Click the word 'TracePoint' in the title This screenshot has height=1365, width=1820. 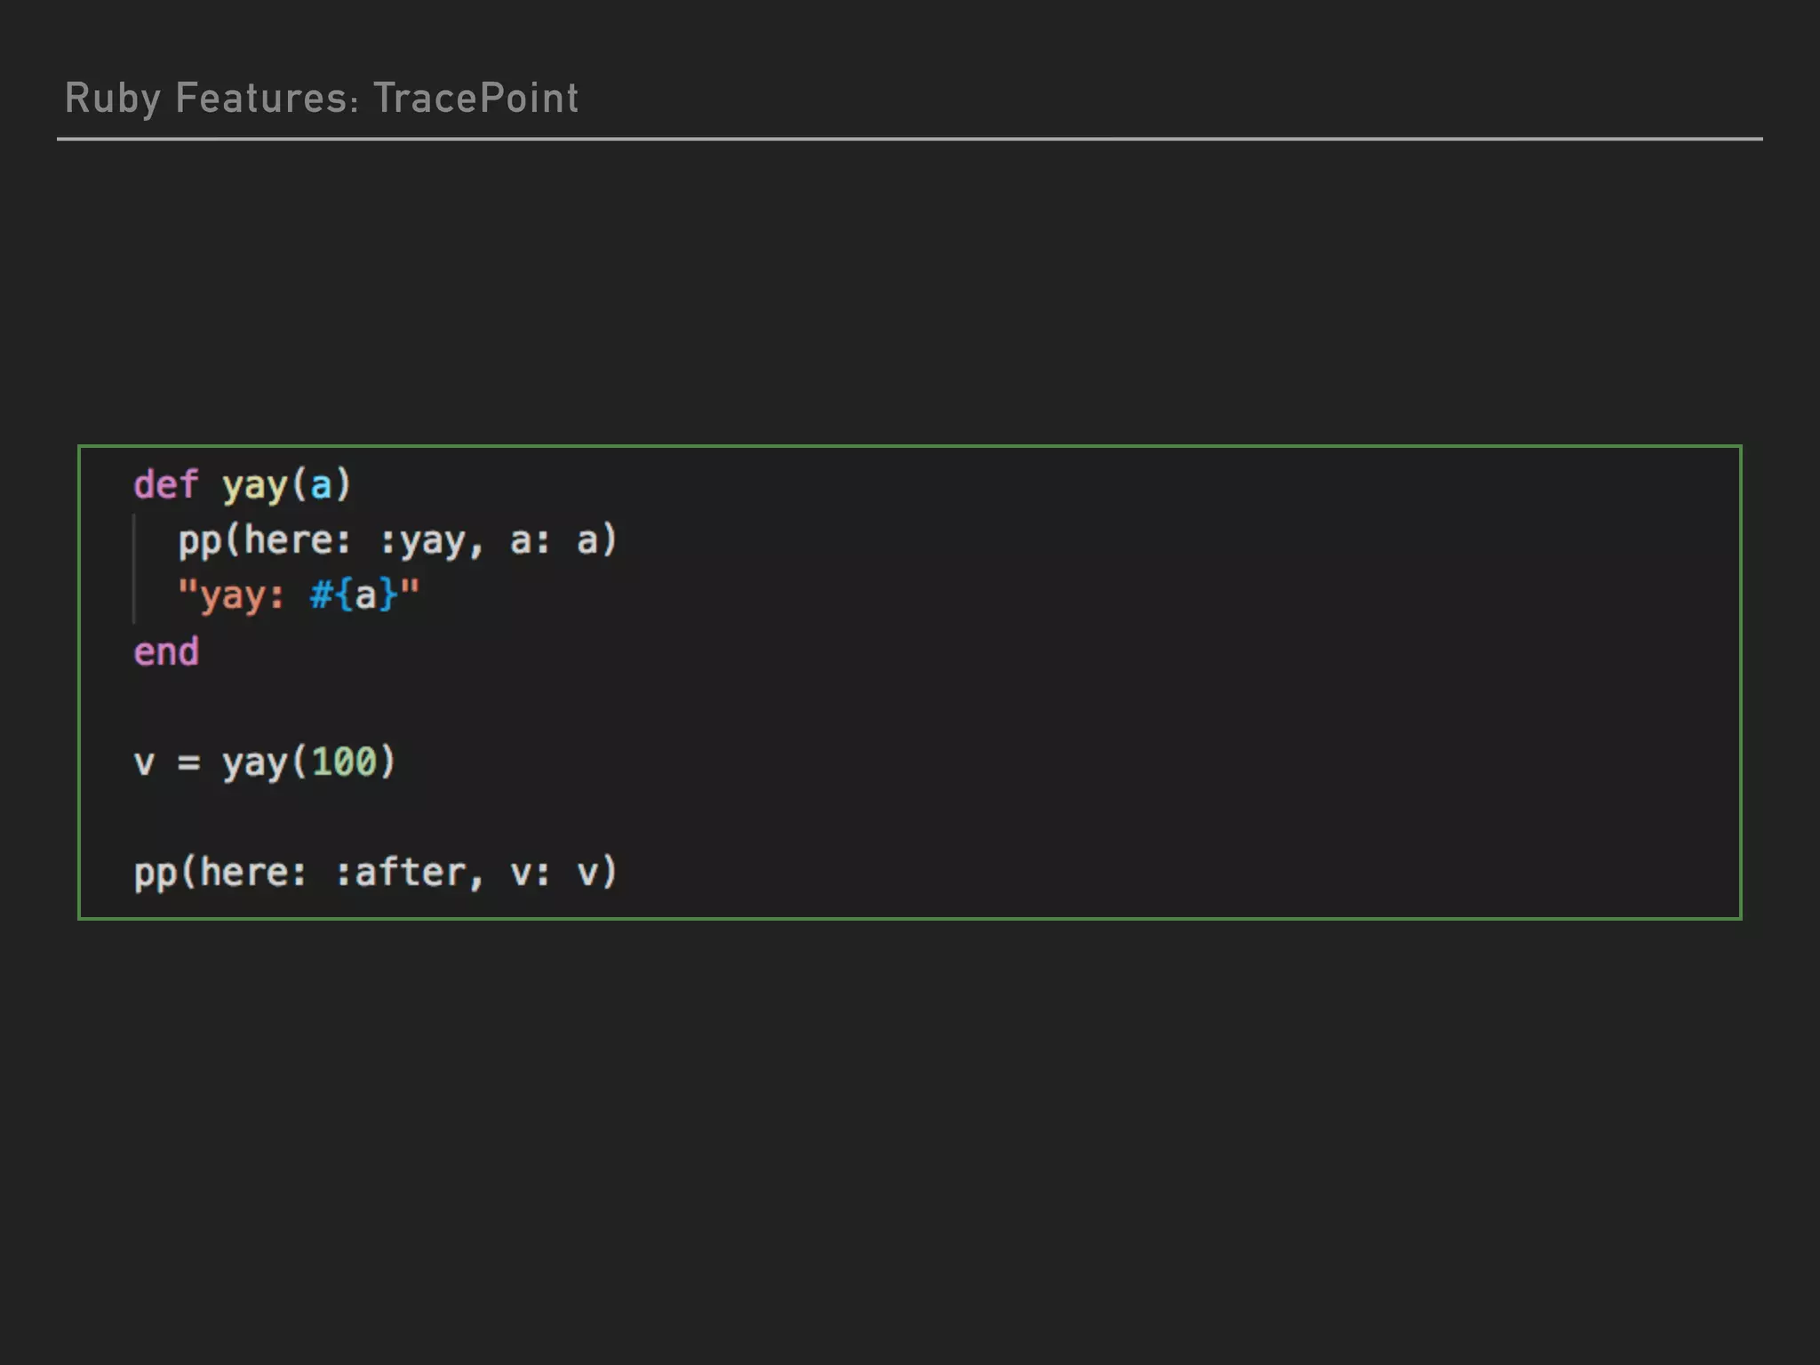475,99
